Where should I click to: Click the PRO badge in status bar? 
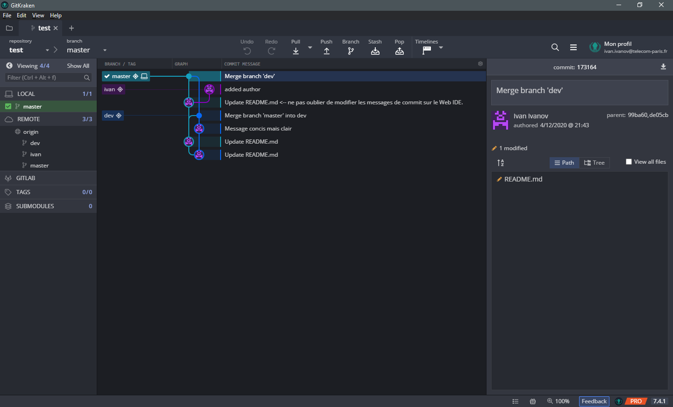[636, 401]
